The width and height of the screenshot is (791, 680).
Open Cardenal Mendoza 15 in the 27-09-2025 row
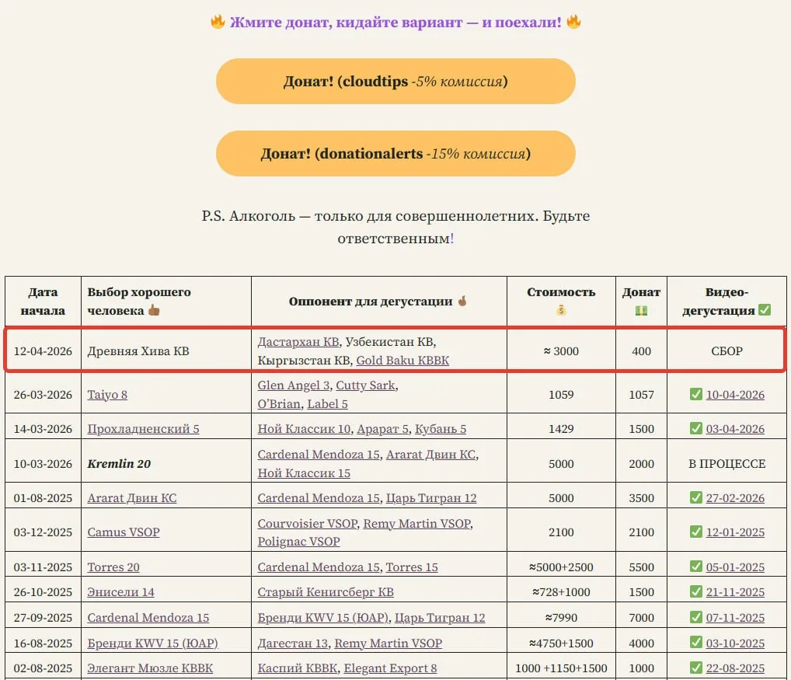tap(148, 618)
